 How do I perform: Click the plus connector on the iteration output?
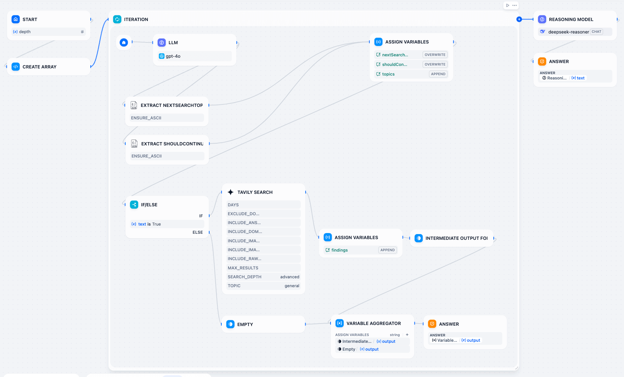tap(519, 19)
